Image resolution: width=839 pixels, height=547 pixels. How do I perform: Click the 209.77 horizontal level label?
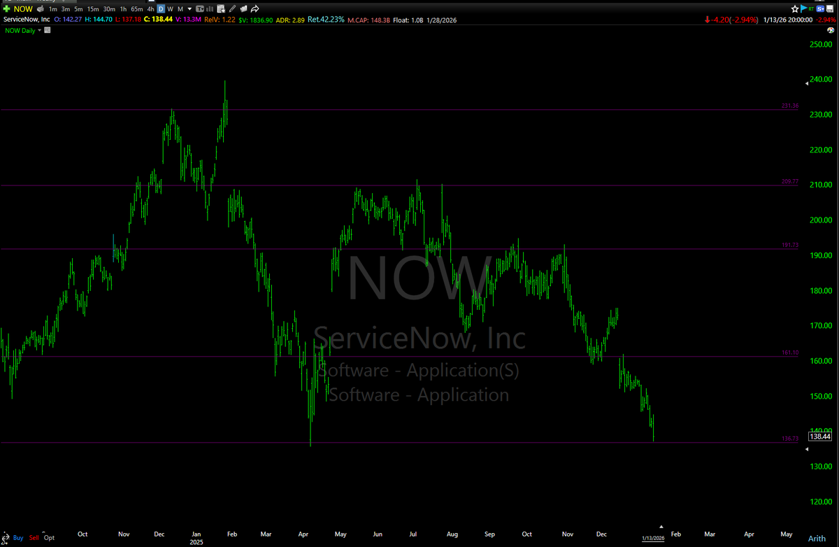pos(790,181)
